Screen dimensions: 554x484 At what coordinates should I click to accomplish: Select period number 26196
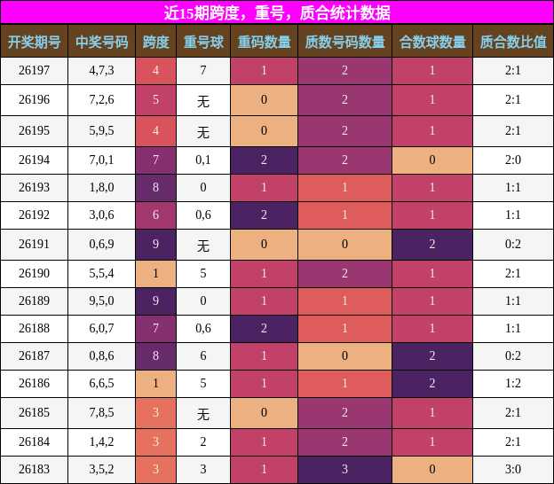pos(35,100)
